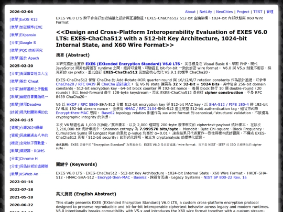This screenshot has height=212, width=283.
Task: Open the 管理 link at top right
Action: pos(270,12)
